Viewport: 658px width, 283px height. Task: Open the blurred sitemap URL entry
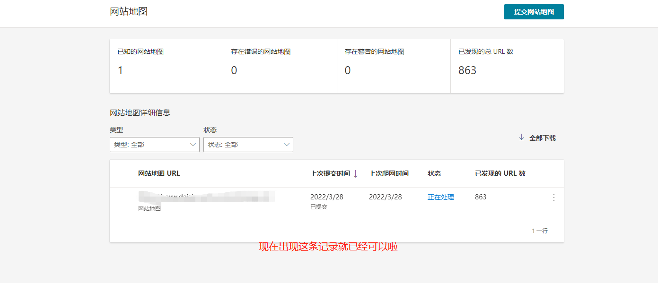[206, 197]
